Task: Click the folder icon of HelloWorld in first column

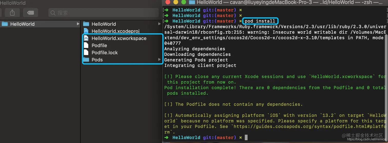Action: 5,24
